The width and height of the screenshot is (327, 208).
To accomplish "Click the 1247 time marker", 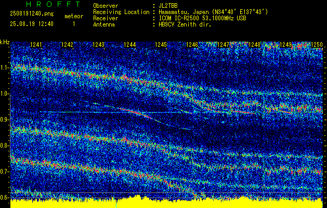I will pyautogui.click(x=224, y=45).
